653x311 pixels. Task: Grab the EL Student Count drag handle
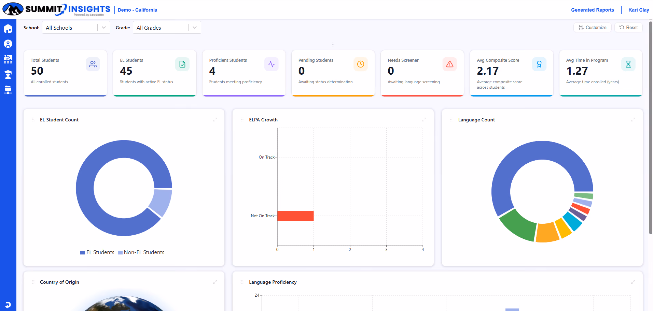click(x=33, y=120)
